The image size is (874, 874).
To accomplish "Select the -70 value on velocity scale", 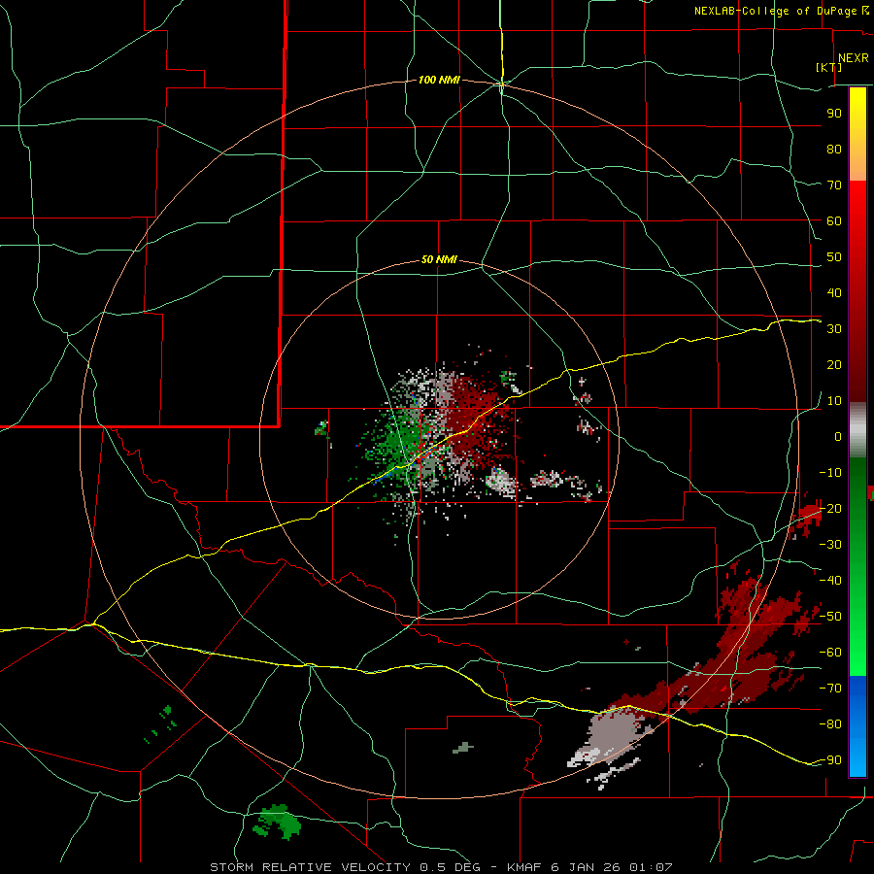I will (x=830, y=689).
